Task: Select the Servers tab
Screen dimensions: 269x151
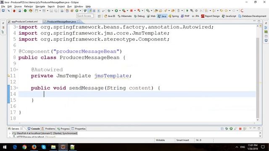Action: (15, 129)
